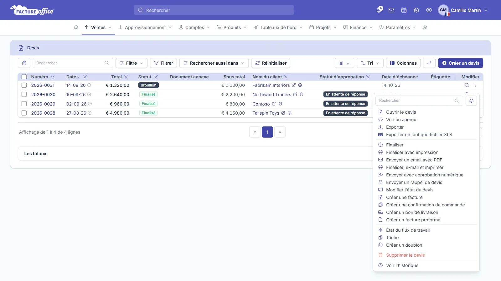Click the swap arrows icon beside Colonnes
This screenshot has width=501, height=281.
click(429, 63)
